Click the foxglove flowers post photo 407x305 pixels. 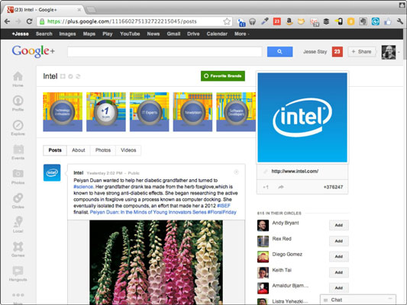tap(156, 262)
